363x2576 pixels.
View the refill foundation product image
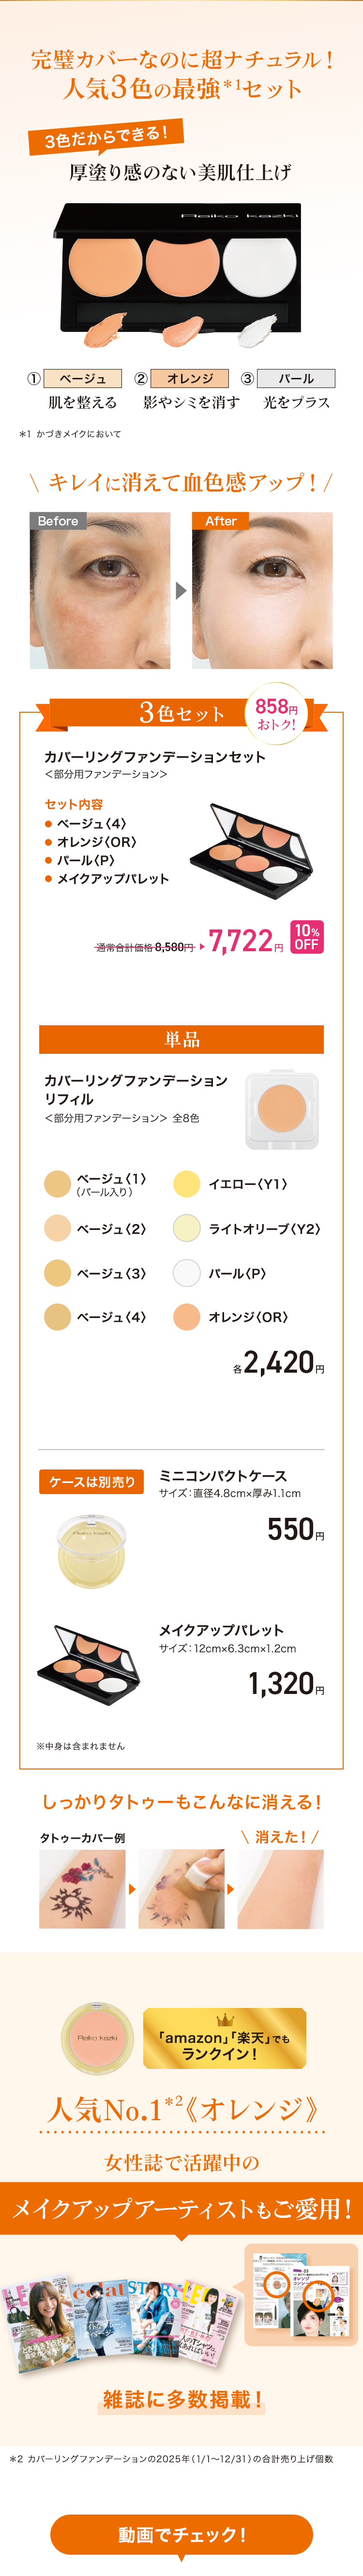281,1110
